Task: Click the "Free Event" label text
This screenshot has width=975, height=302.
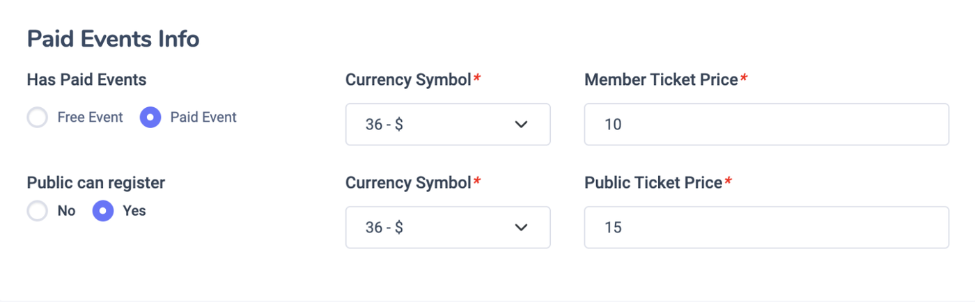Action: click(x=90, y=118)
